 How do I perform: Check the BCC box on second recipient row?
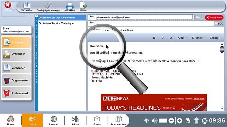click(x=216, y=23)
